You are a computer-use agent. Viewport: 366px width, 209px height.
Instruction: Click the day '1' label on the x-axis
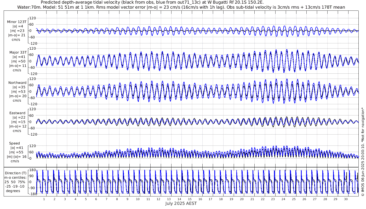(x=44, y=199)
